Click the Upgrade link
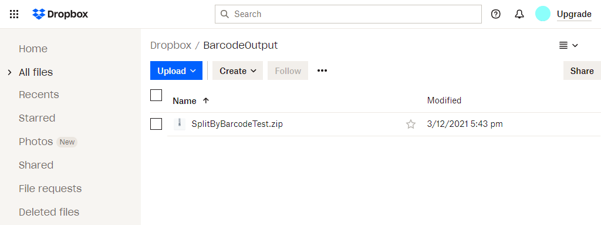 coord(574,14)
